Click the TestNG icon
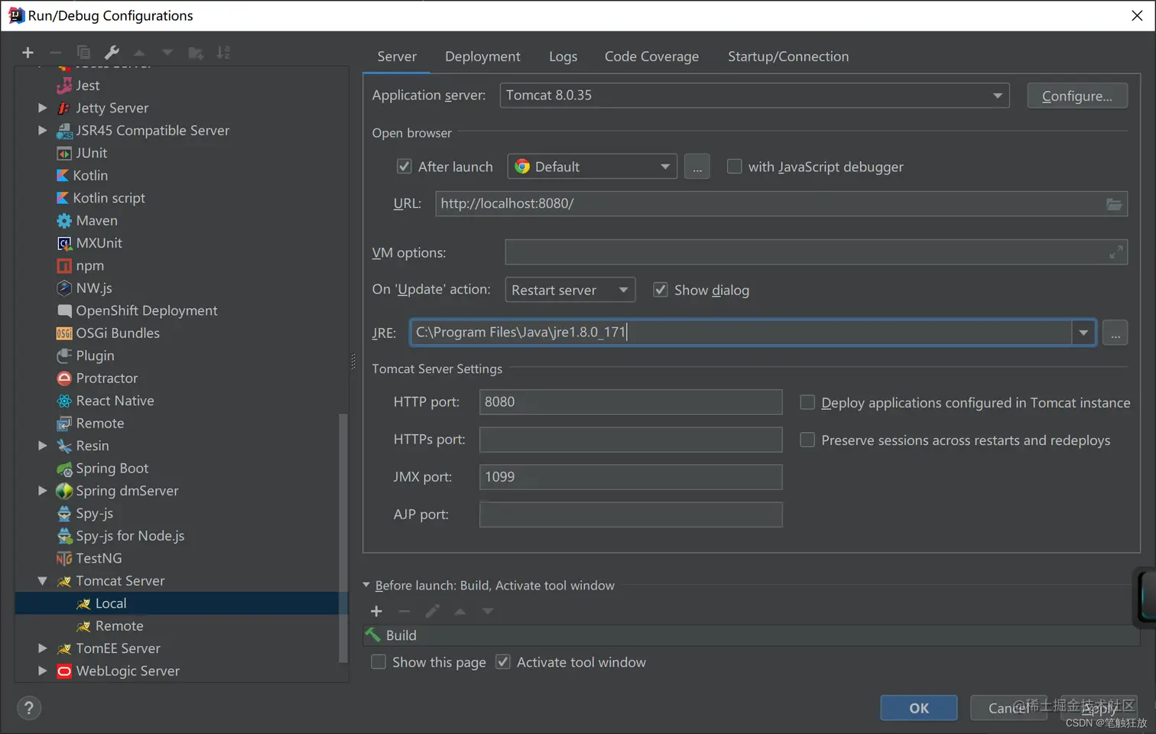The height and width of the screenshot is (734, 1156). (64, 559)
